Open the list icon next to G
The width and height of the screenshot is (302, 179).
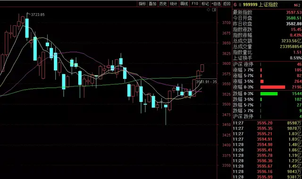240,5
